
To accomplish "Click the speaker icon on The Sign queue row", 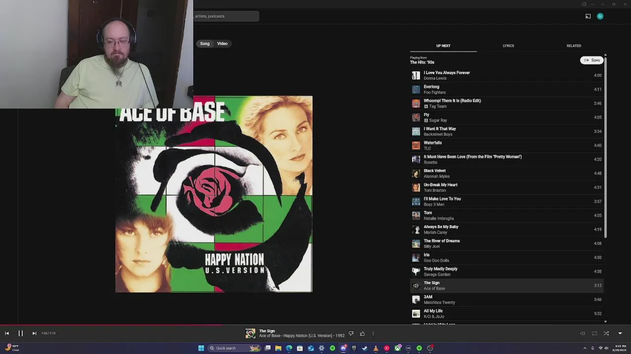I will (x=416, y=286).
